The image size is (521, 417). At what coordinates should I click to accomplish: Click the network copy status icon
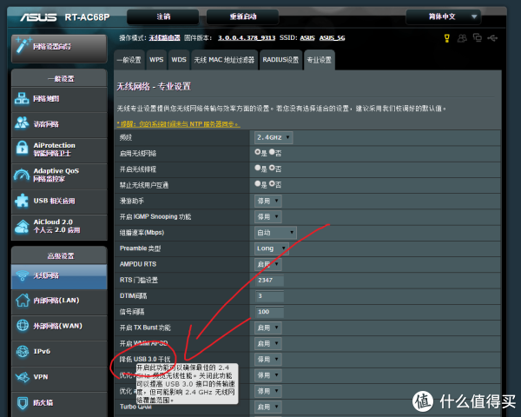point(478,38)
